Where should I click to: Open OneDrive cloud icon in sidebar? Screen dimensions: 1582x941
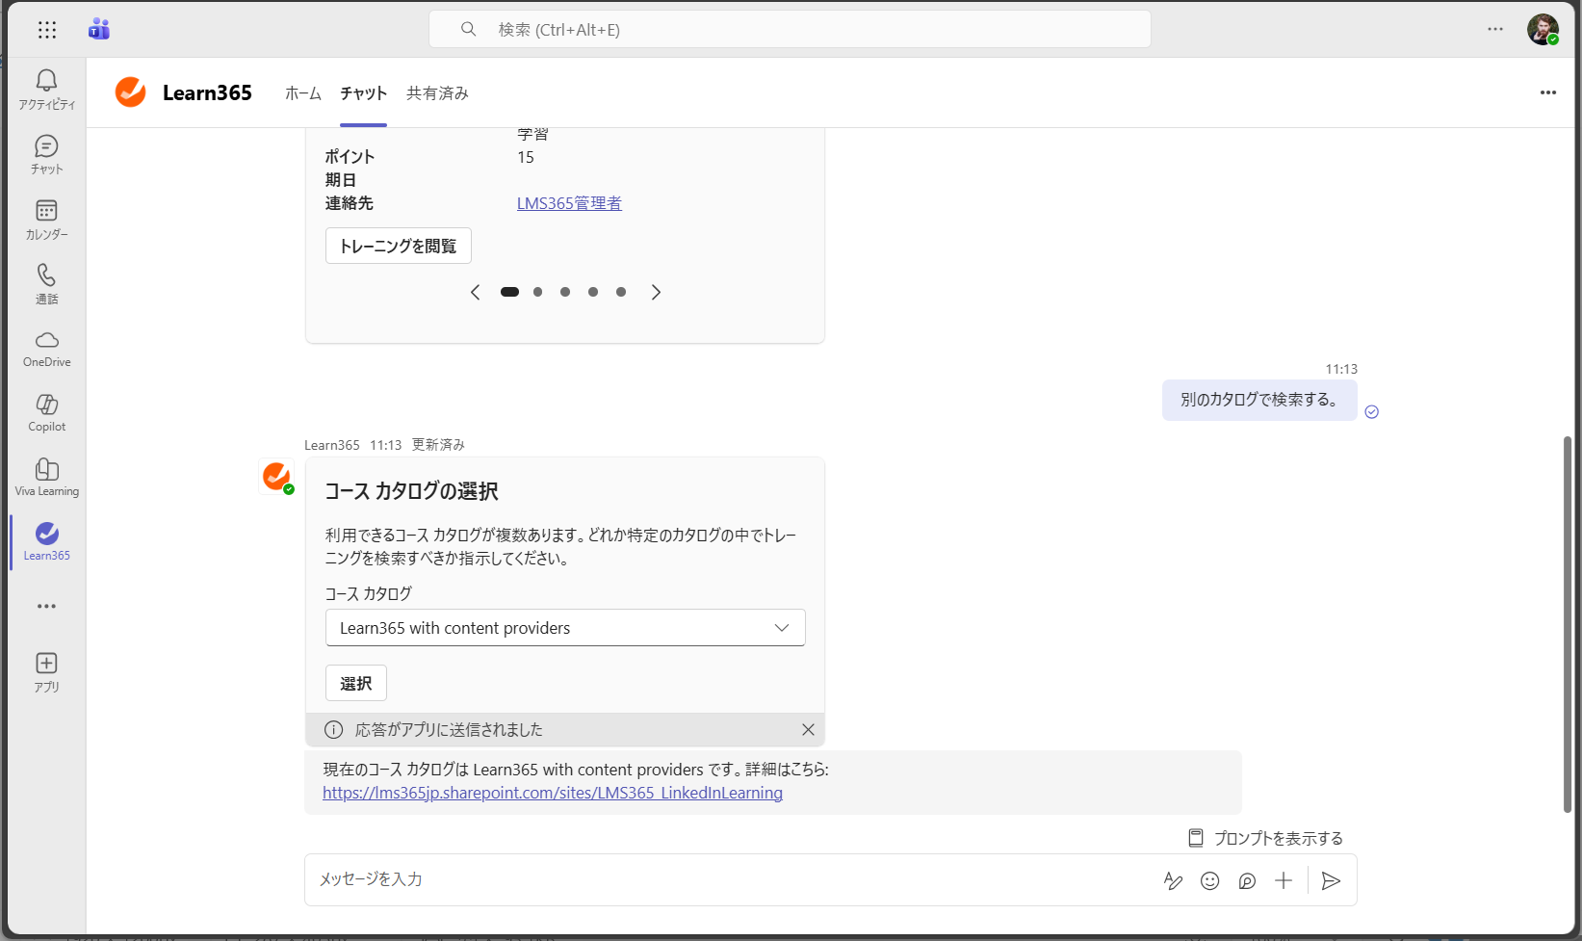(46, 349)
